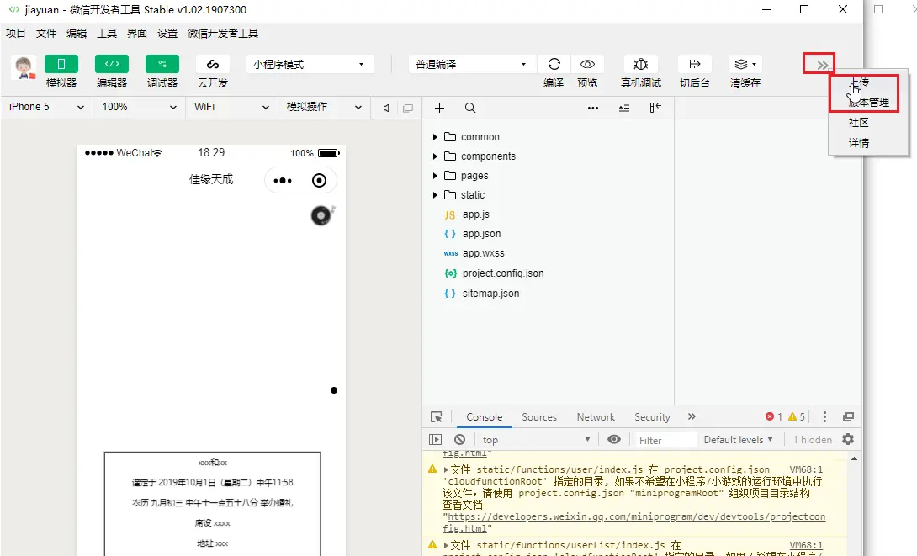Open the clear cache (清缓存) dropdown
This screenshot has height=556, width=917.
click(745, 64)
